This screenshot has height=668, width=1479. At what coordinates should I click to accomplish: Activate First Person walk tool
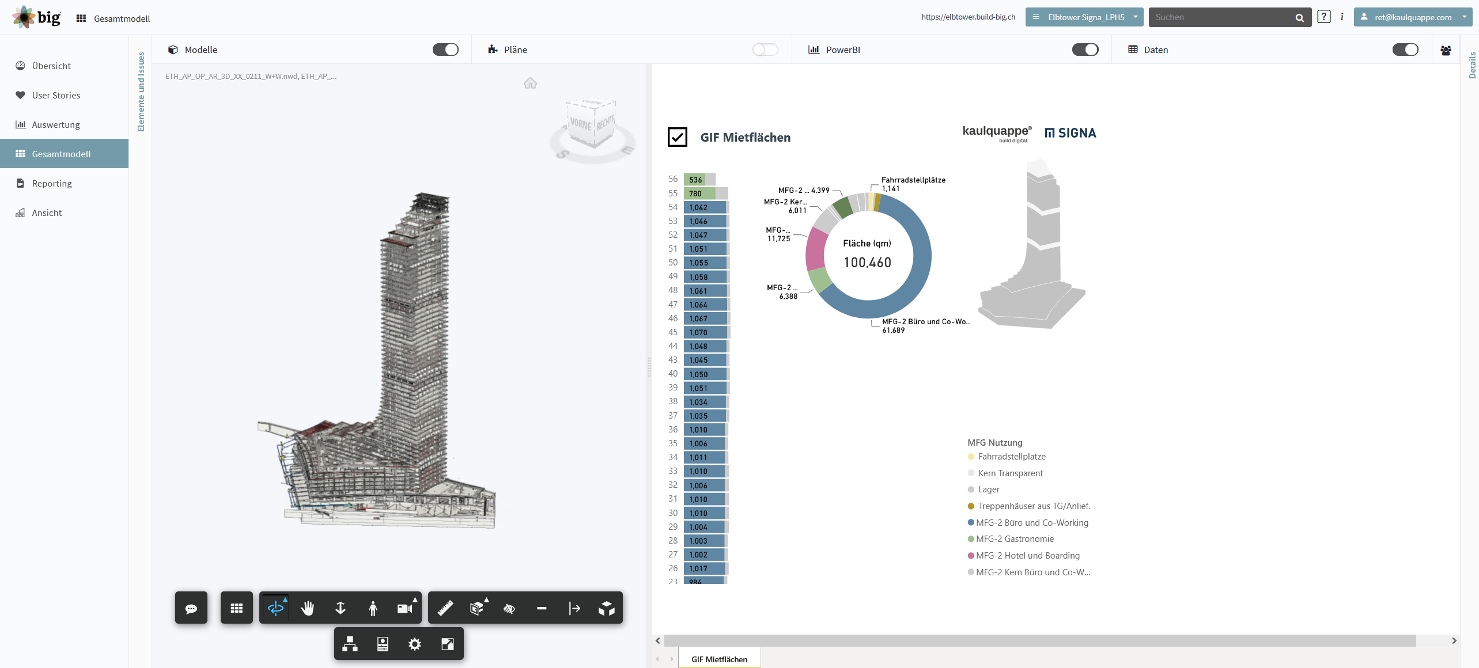[x=373, y=608]
